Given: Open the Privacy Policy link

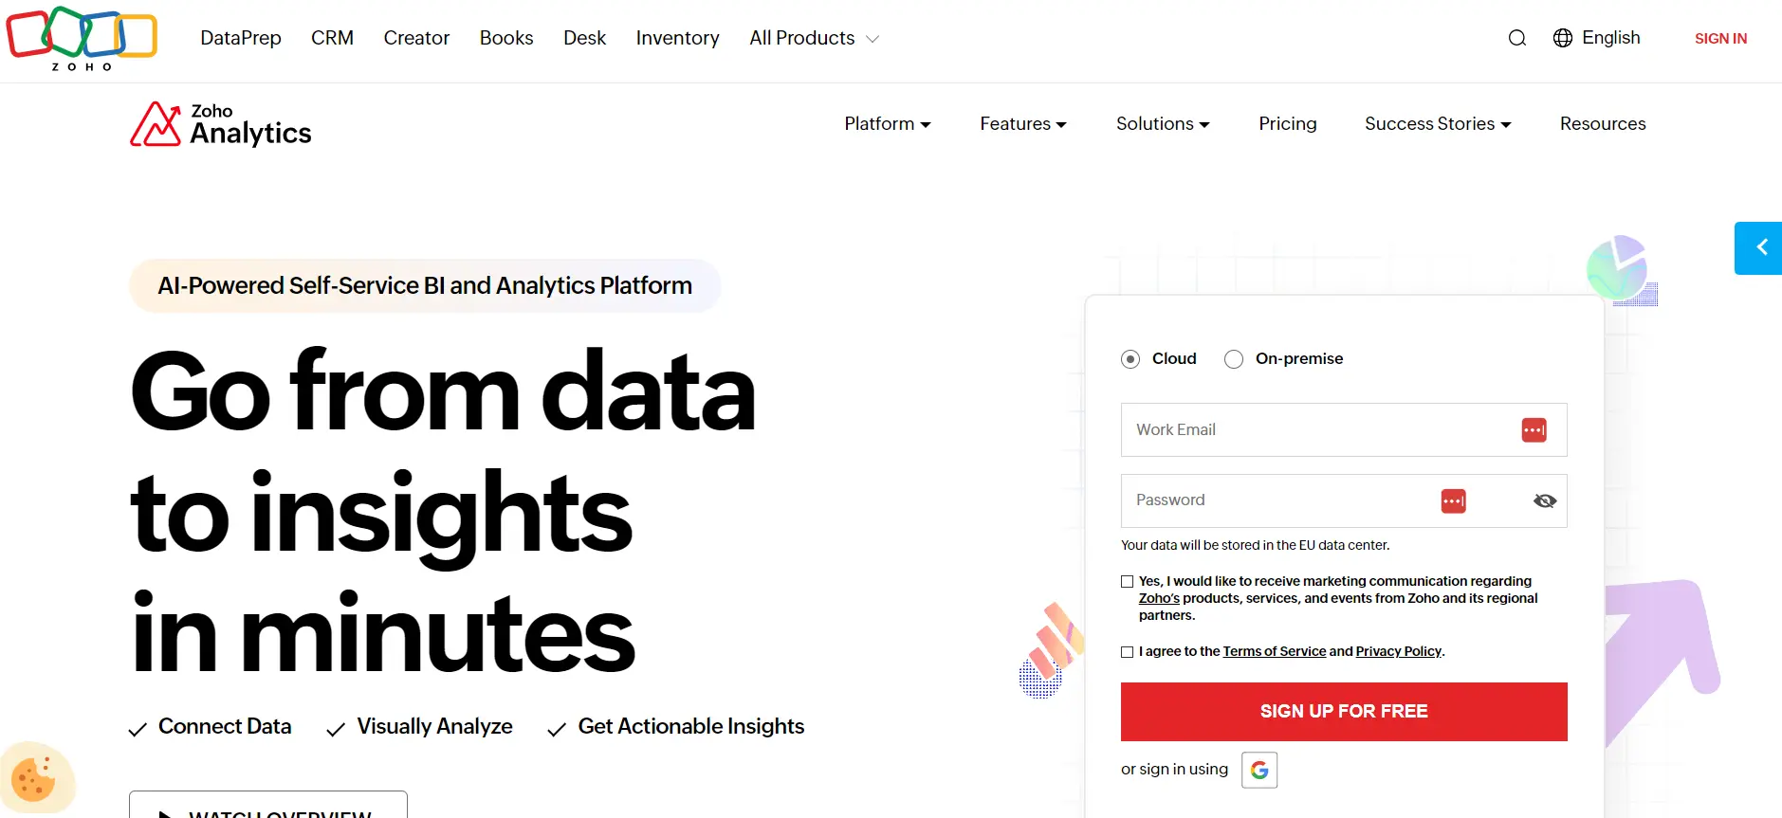Looking at the screenshot, I should point(1397,651).
